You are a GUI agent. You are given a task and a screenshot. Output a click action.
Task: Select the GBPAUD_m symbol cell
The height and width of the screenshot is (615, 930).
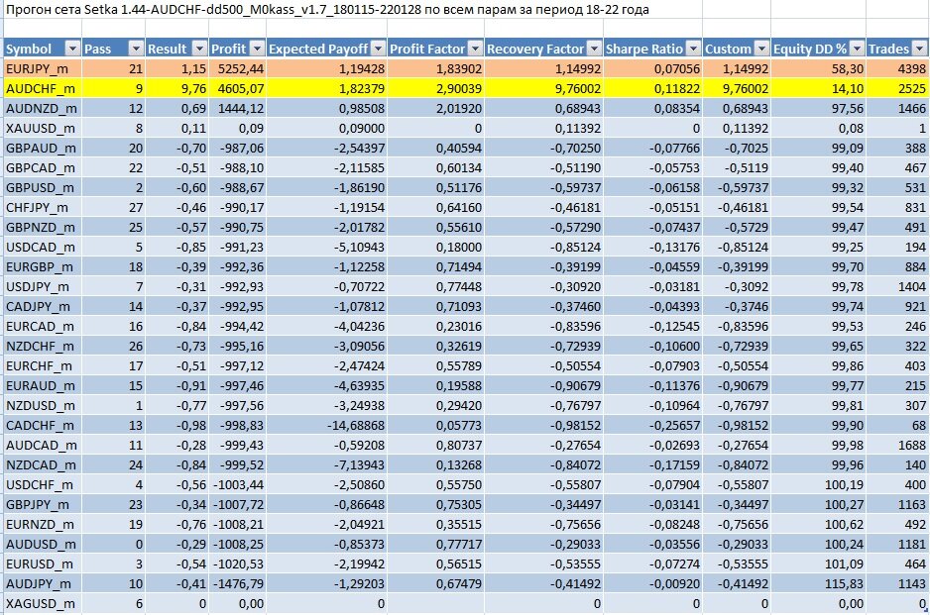pyautogui.click(x=43, y=149)
